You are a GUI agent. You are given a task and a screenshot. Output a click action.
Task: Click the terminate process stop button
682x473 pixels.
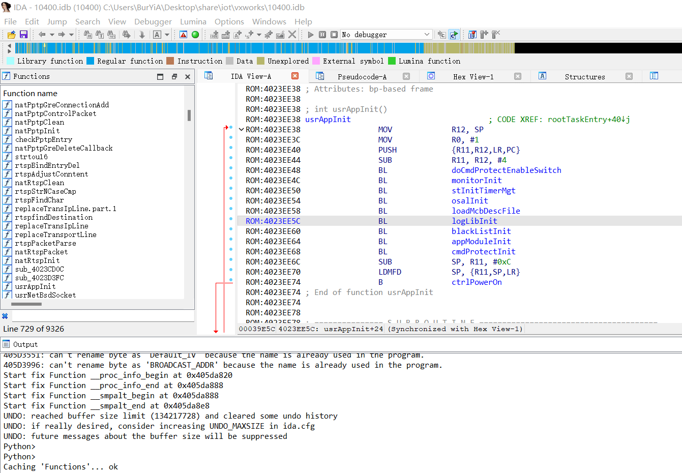point(334,35)
